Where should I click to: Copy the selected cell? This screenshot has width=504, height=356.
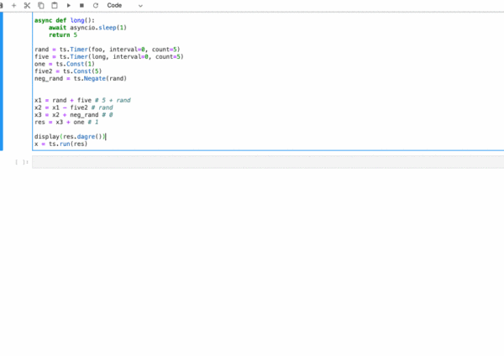[41, 6]
